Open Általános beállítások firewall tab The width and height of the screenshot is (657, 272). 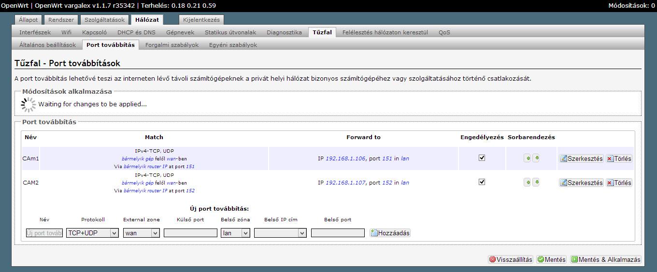pyautogui.click(x=47, y=45)
